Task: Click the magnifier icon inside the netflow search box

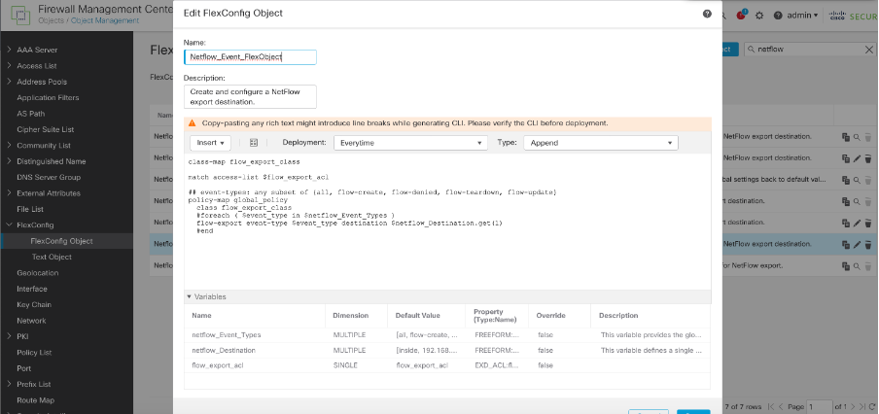Action: coord(752,50)
